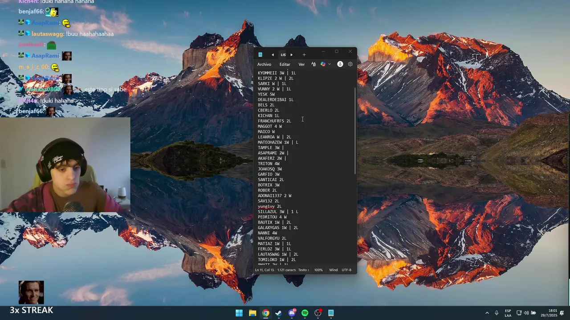The width and height of the screenshot is (570, 320).
Task: Click the line 'LEANROA W | 2L'
Action: click(274, 137)
